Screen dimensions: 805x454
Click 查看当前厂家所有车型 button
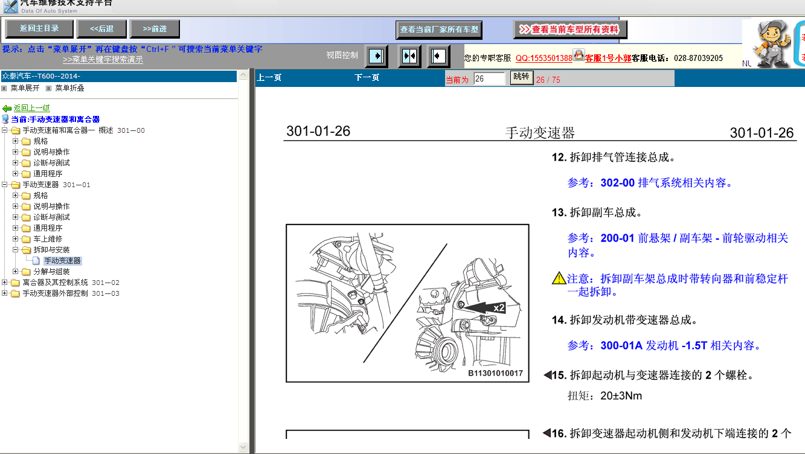click(439, 30)
